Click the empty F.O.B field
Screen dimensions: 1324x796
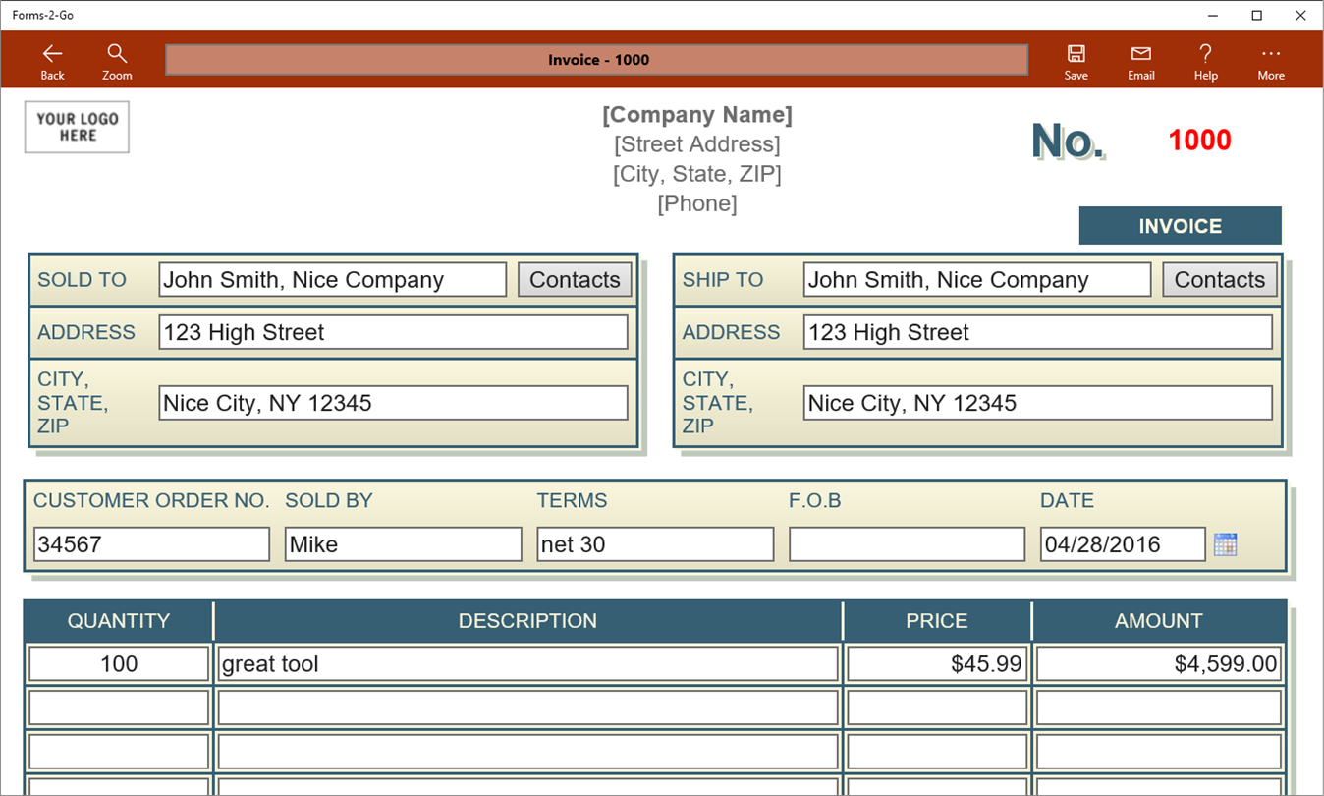pyautogui.click(x=907, y=544)
